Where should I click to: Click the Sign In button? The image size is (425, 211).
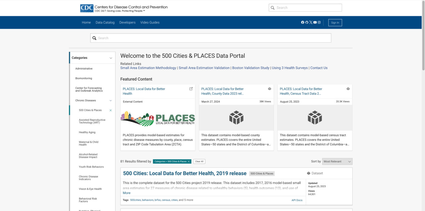point(335,23)
